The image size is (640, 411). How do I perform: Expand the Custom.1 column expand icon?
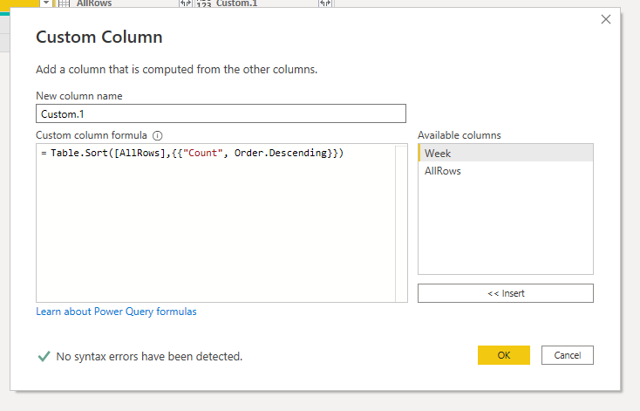click(325, 3)
